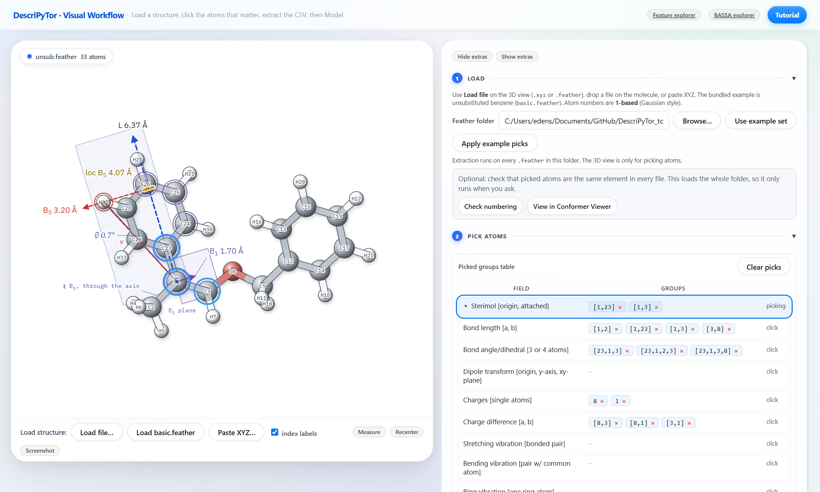
Task: Remove [23,1,2,3] dihedral group
Action: 681,351
